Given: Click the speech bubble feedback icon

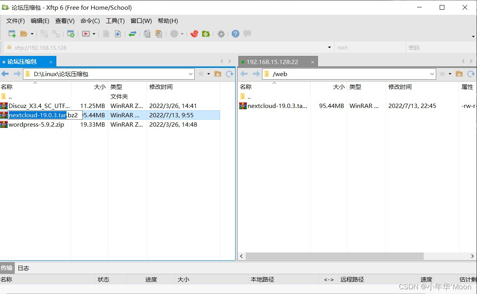Looking at the screenshot, I should tap(247, 34).
